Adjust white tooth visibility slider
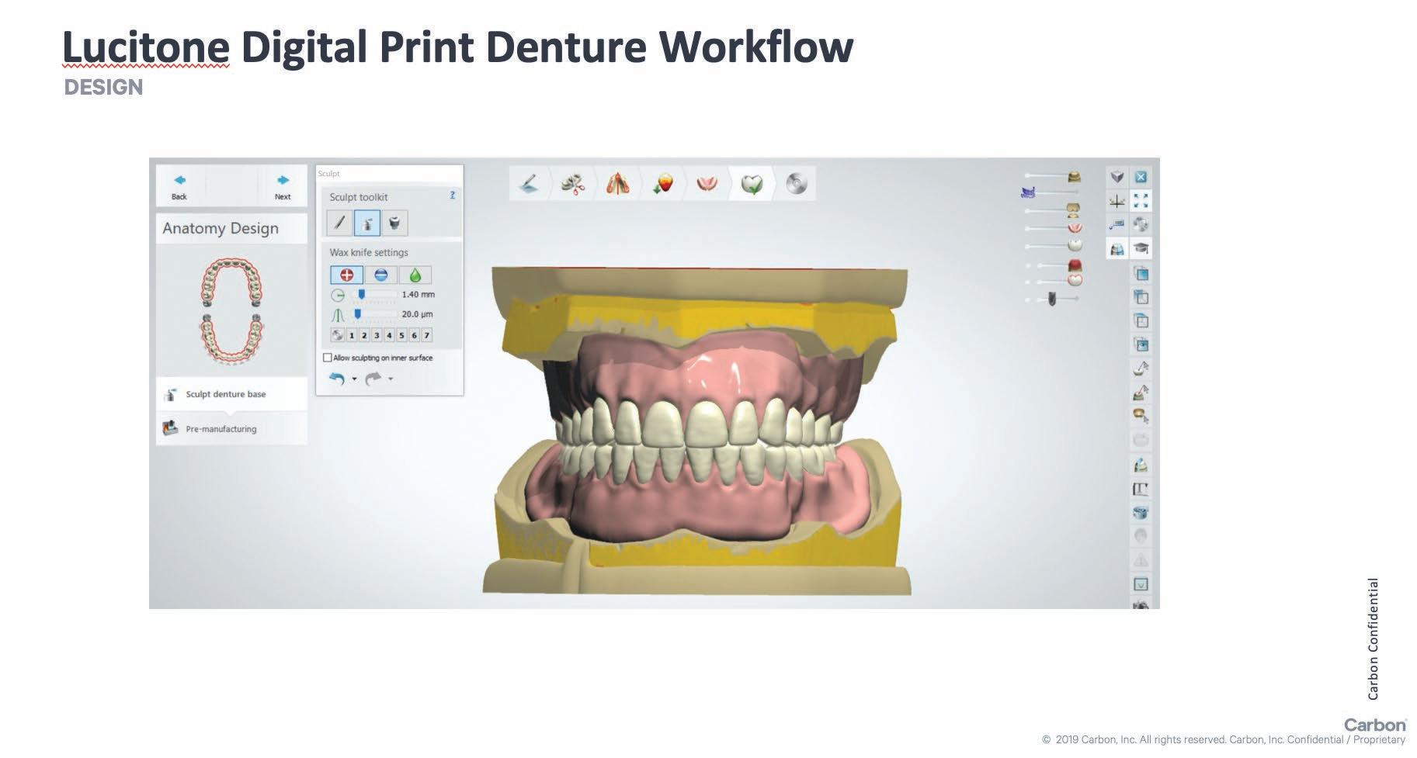Image resolution: width=1417 pixels, height=758 pixels. point(1053,246)
